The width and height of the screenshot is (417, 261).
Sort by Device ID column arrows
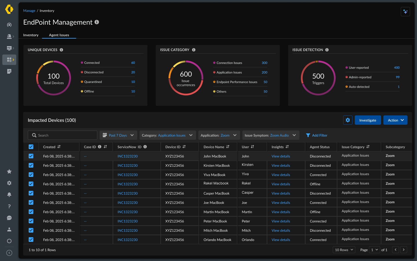[x=184, y=147]
